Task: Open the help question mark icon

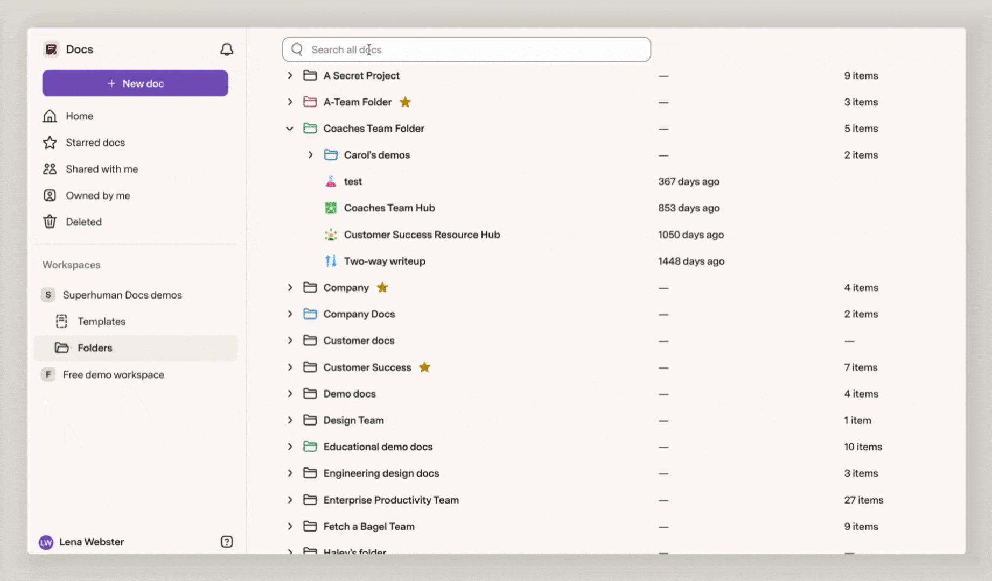Action: click(227, 542)
